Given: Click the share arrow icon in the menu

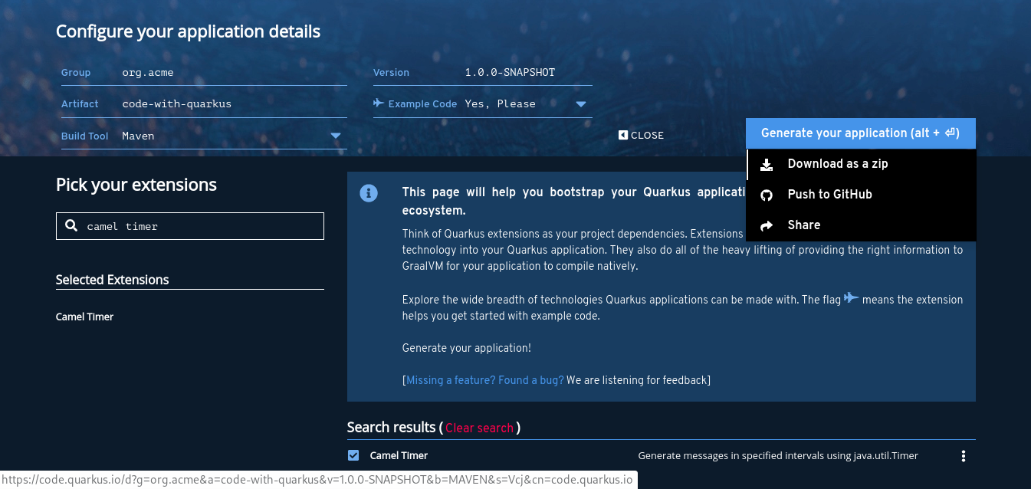Looking at the screenshot, I should click(x=766, y=225).
